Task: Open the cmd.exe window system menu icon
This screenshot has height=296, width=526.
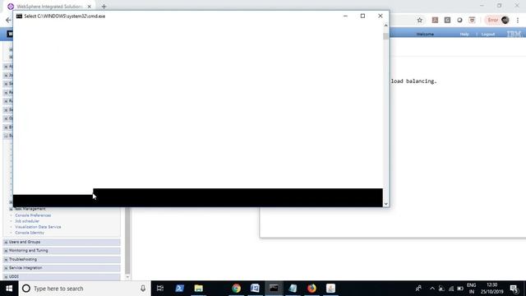Action: pos(19,16)
